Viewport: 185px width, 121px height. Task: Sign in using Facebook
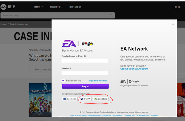click(x=70, y=99)
